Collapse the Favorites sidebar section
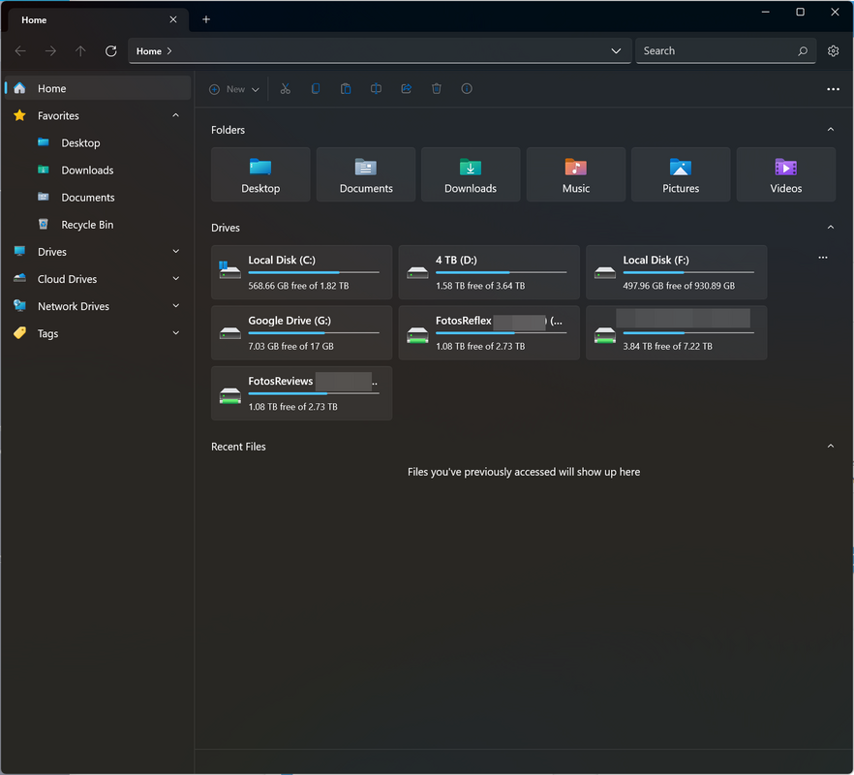The height and width of the screenshot is (775, 854). [175, 115]
